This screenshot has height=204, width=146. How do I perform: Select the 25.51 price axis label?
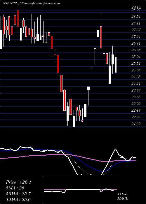click(136, 64)
